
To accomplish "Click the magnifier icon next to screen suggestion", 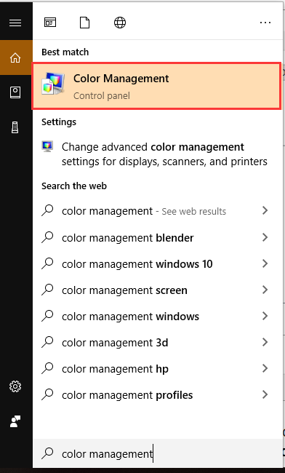I will pyautogui.click(x=47, y=290).
